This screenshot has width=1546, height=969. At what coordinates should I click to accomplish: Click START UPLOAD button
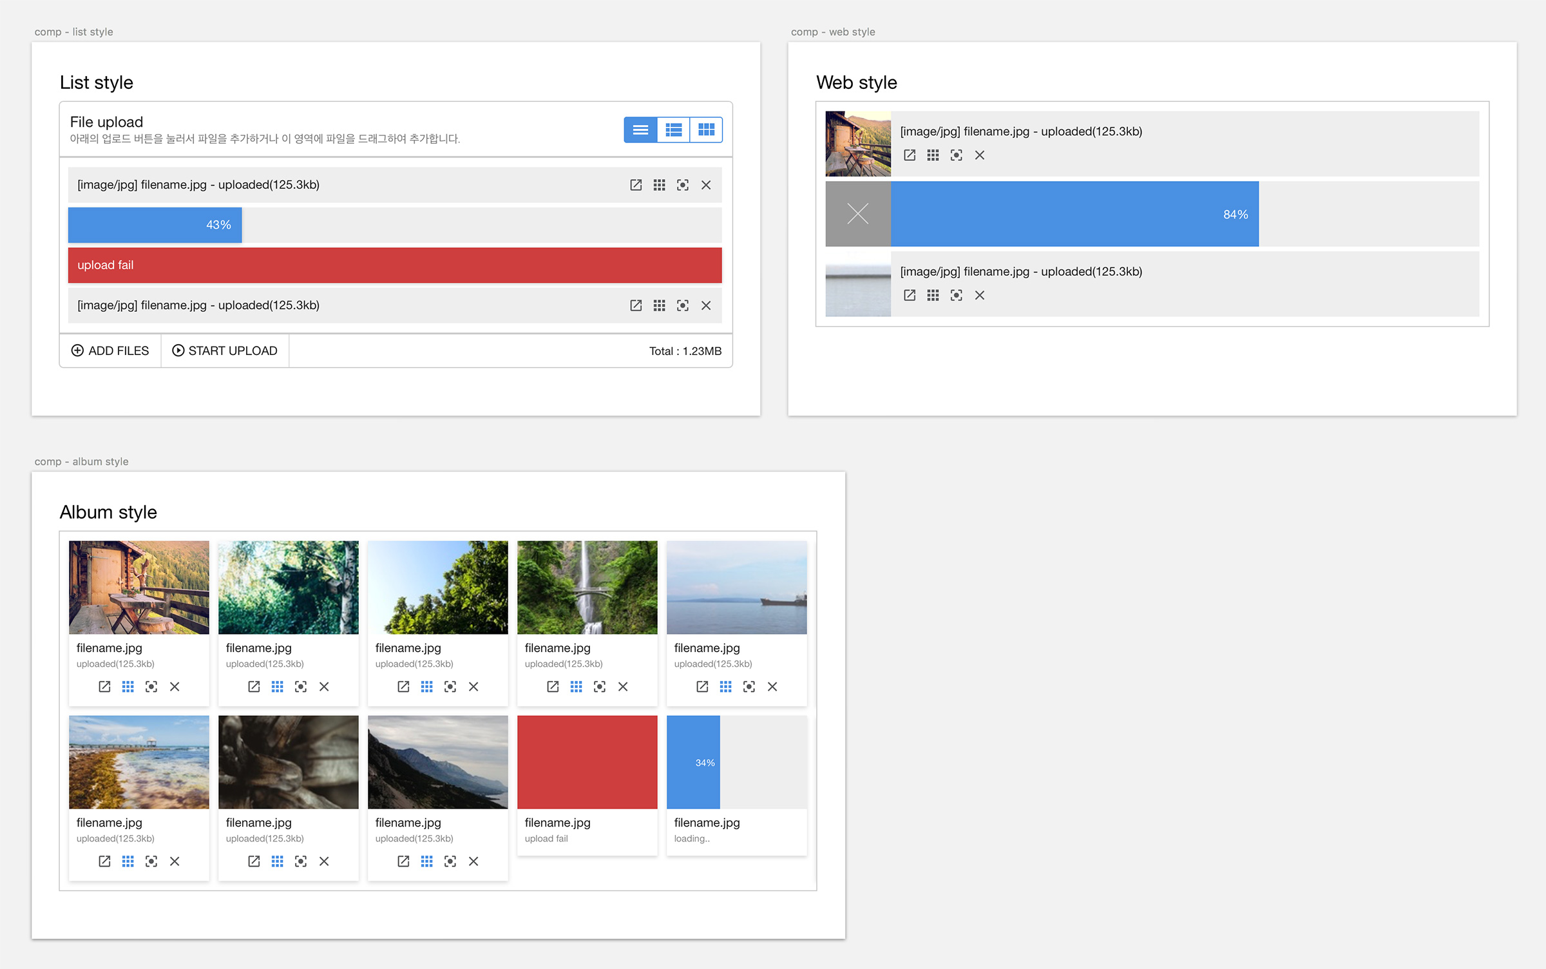(x=225, y=350)
